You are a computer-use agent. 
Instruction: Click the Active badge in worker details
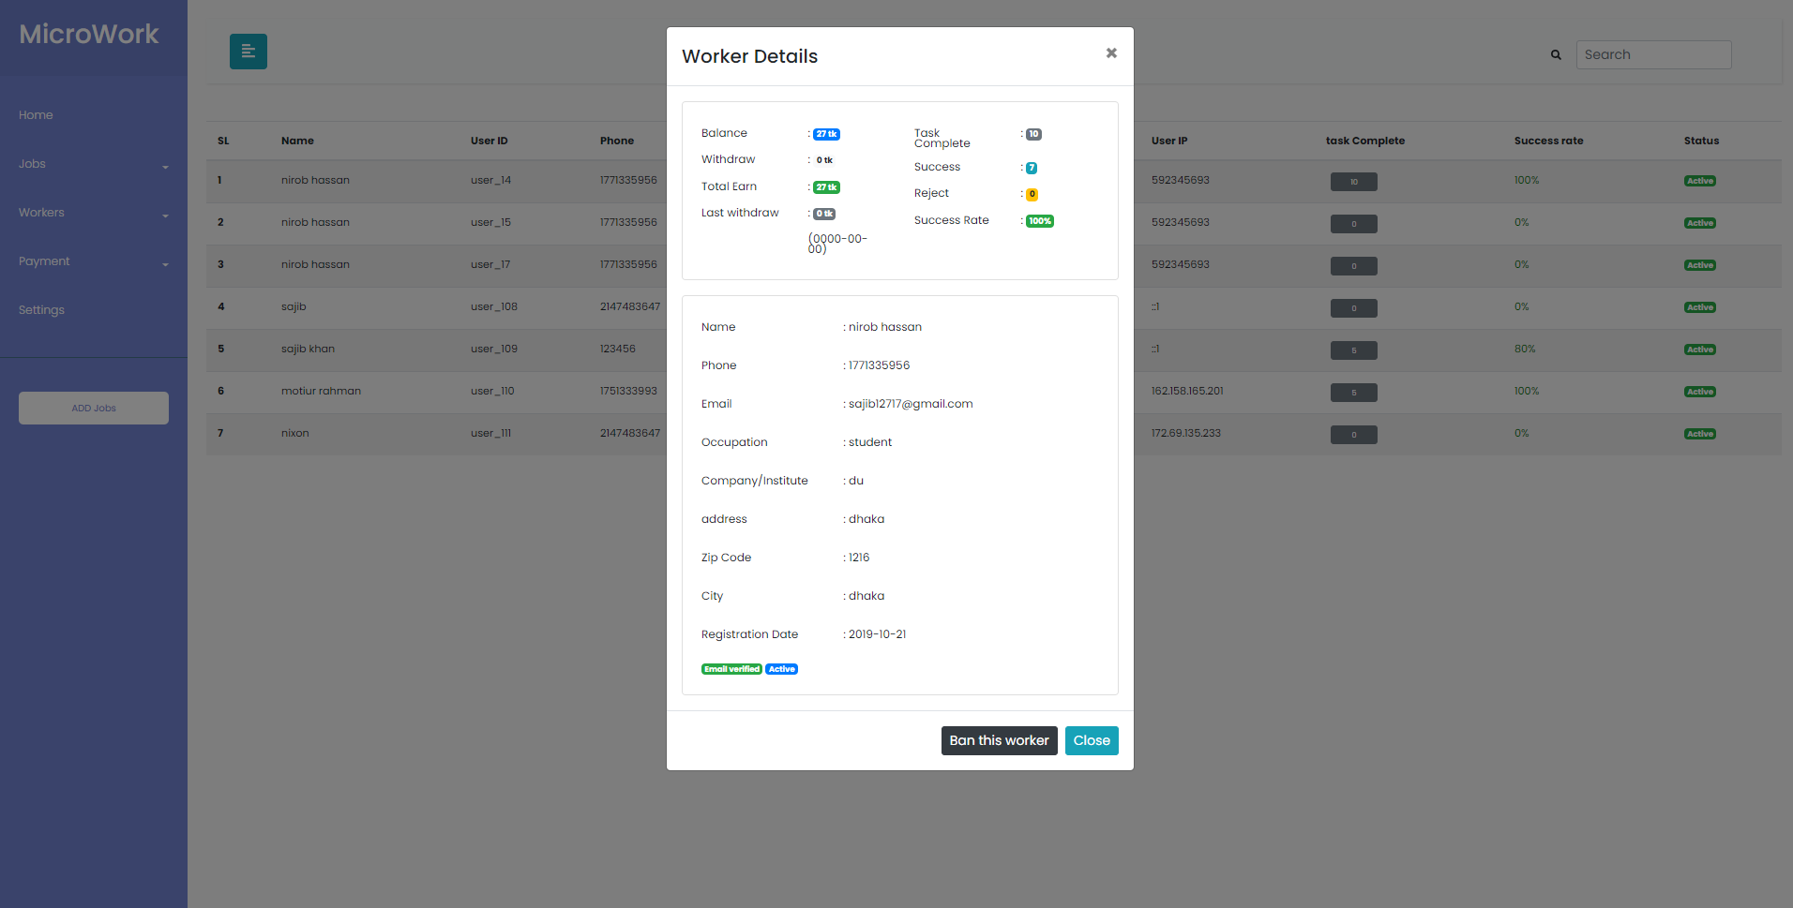tap(781, 669)
